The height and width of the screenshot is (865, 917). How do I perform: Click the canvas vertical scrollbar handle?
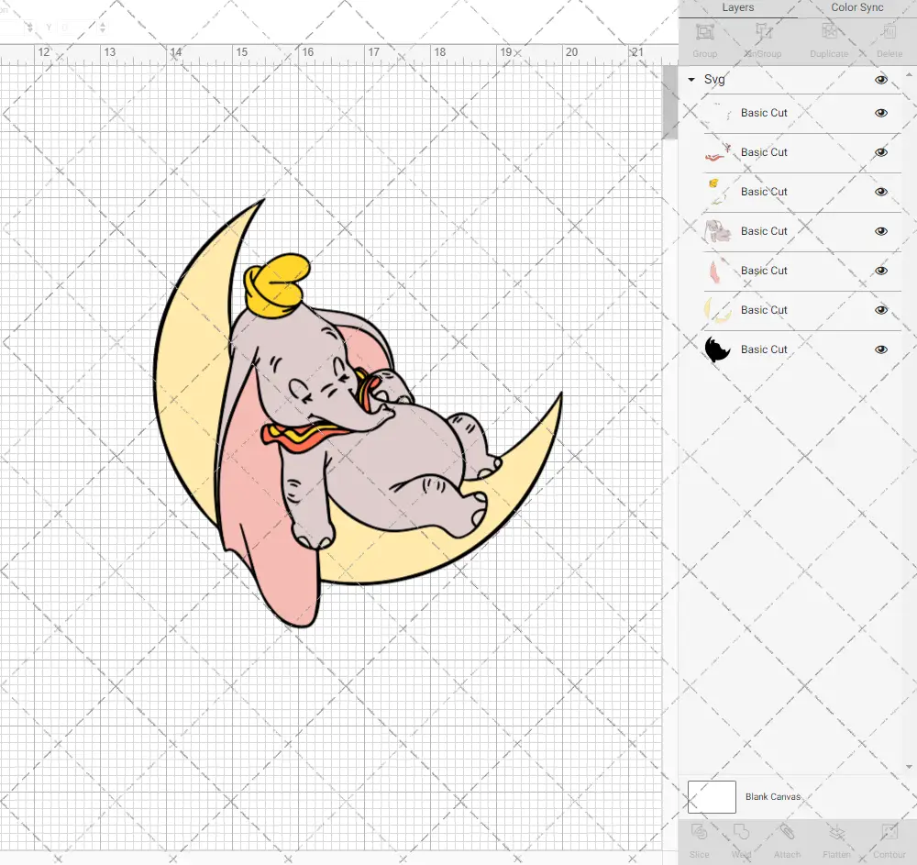click(669, 102)
